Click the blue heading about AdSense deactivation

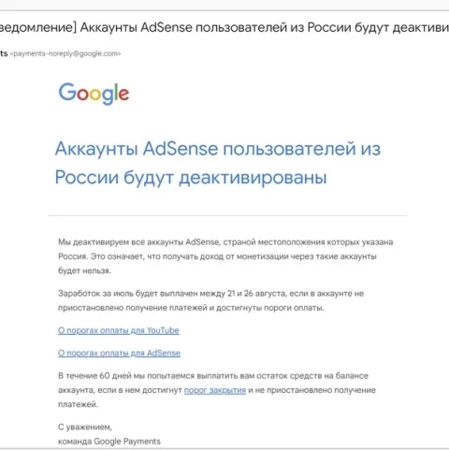point(218,163)
